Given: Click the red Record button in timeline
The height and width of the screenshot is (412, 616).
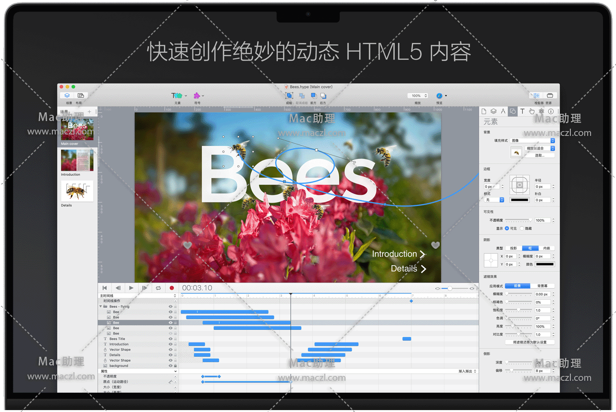Looking at the screenshot, I should (172, 288).
